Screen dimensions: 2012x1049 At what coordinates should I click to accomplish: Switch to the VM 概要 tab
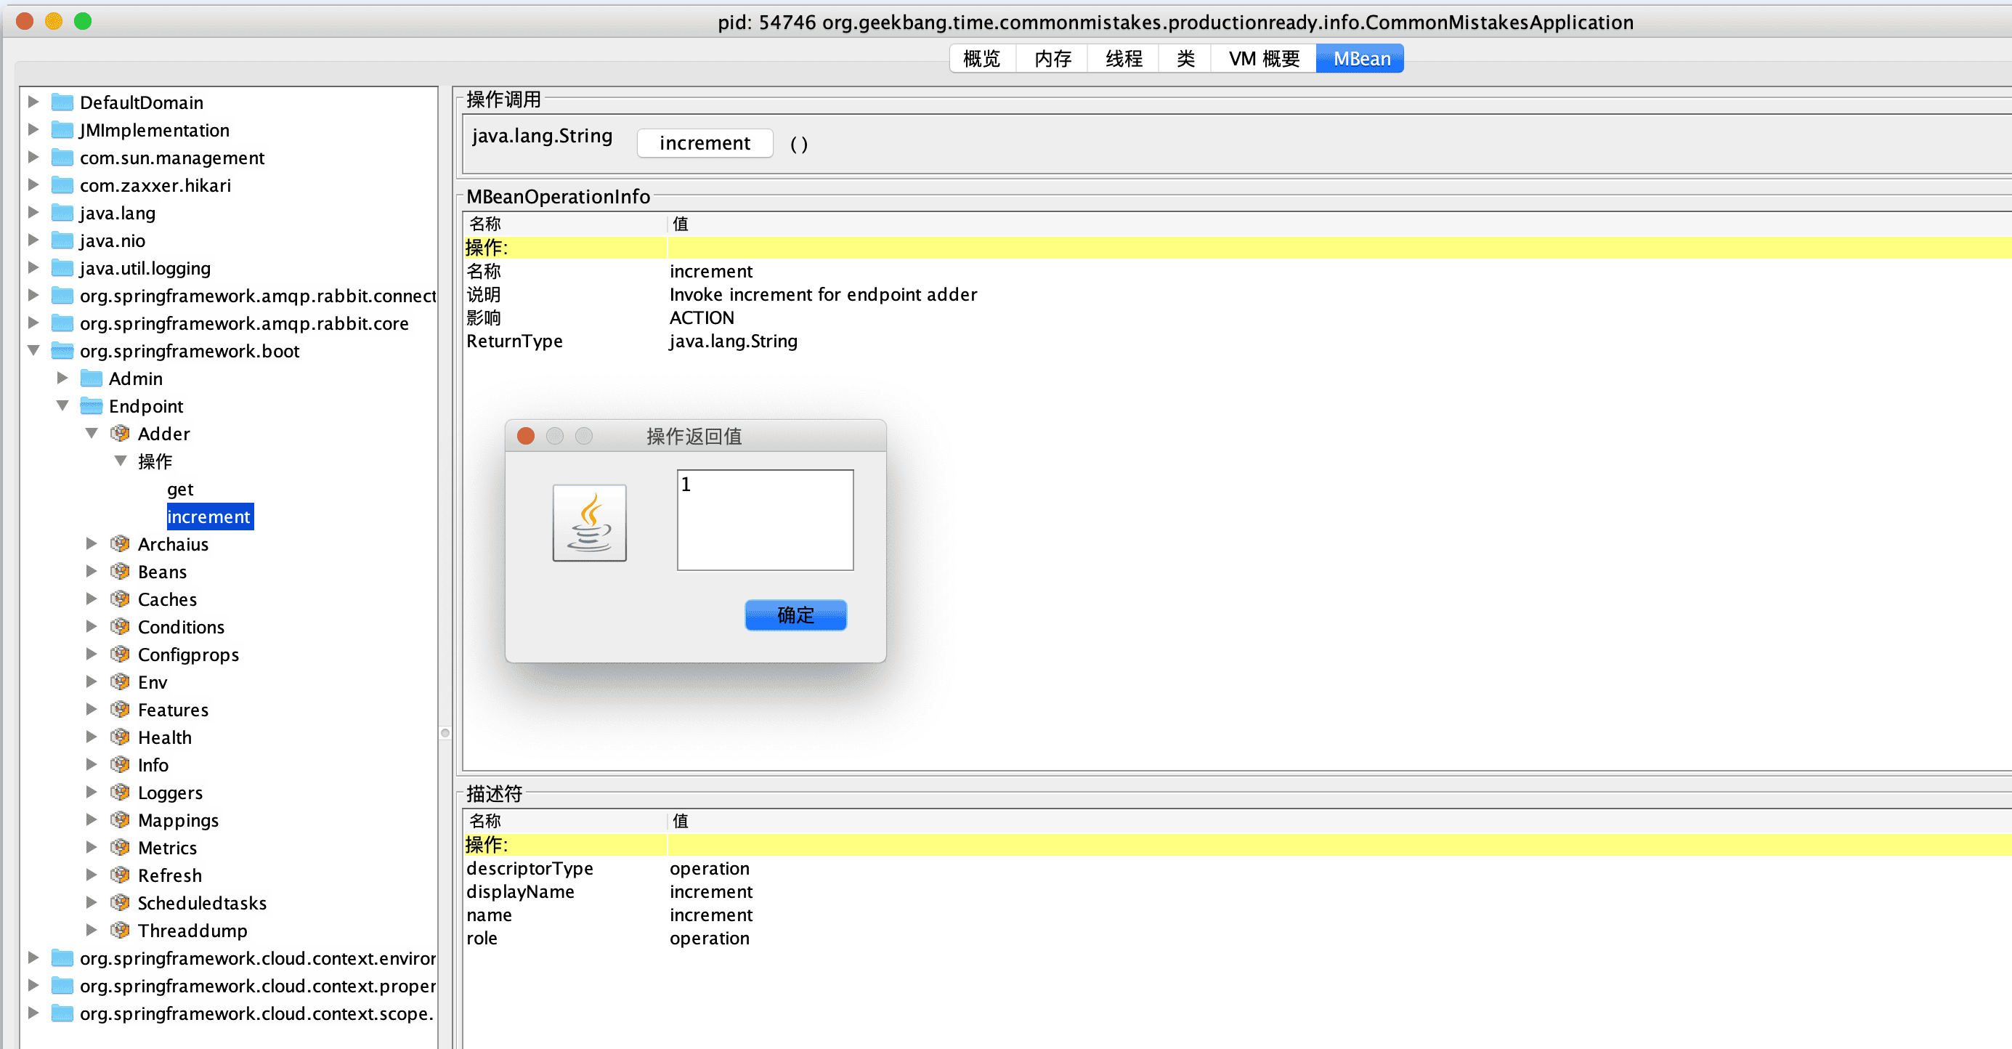[x=1263, y=59]
